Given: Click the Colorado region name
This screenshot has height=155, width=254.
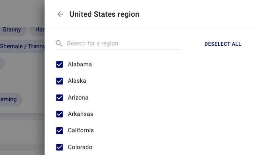Looking at the screenshot, I should pos(80,147).
